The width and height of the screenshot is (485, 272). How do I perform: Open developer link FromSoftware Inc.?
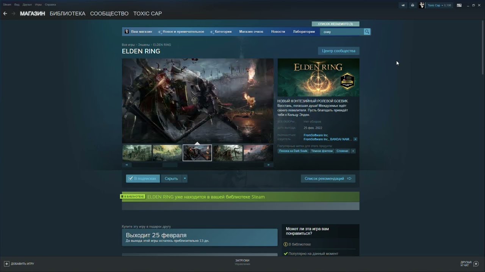point(316,135)
